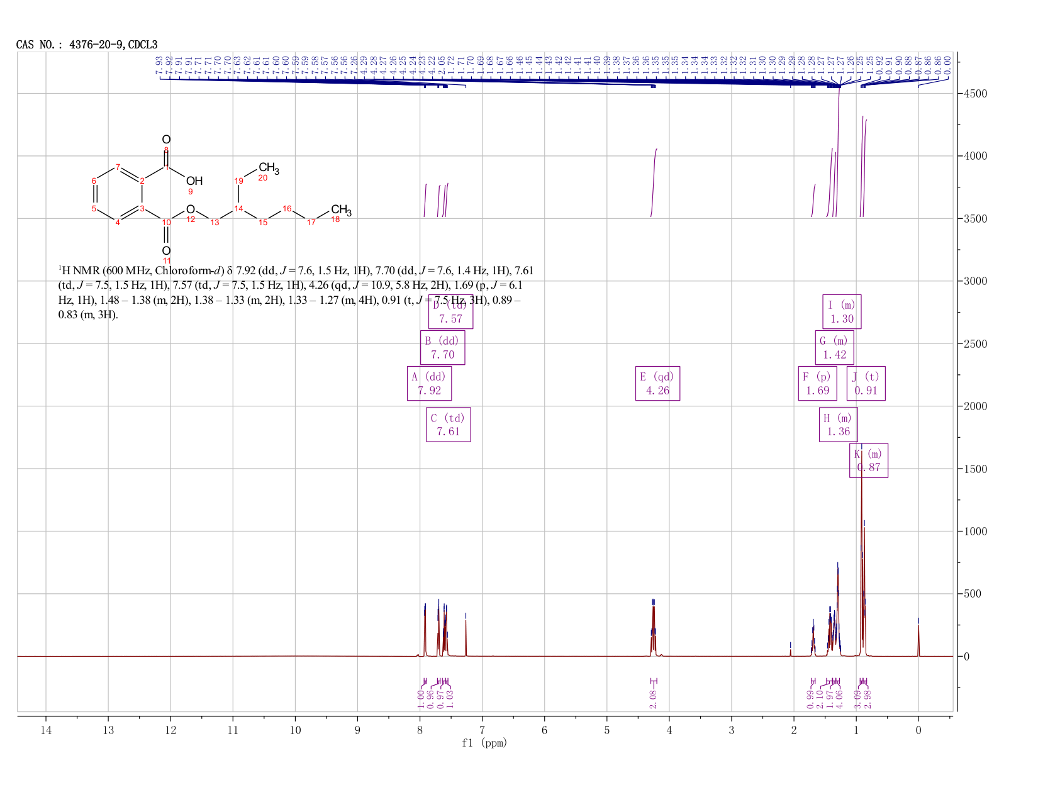Click the integral curve above 4.26 ppm
This screenshot has height=802, width=1038.
[654, 182]
